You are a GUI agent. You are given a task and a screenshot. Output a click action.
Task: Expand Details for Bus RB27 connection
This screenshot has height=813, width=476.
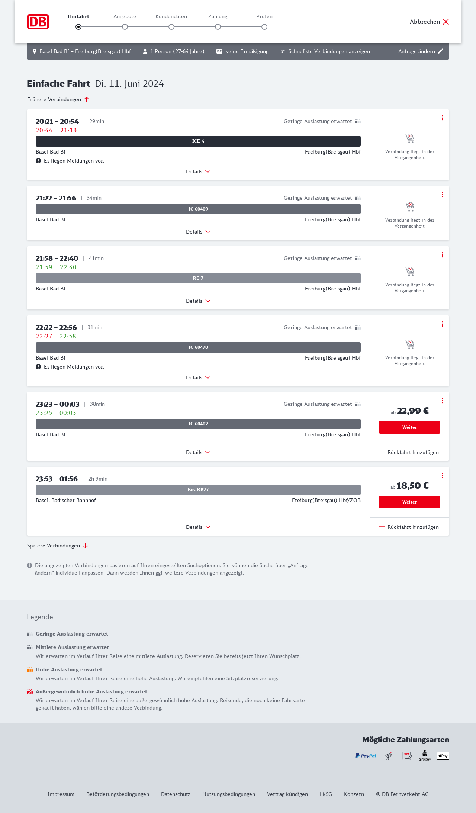click(198, 527)
